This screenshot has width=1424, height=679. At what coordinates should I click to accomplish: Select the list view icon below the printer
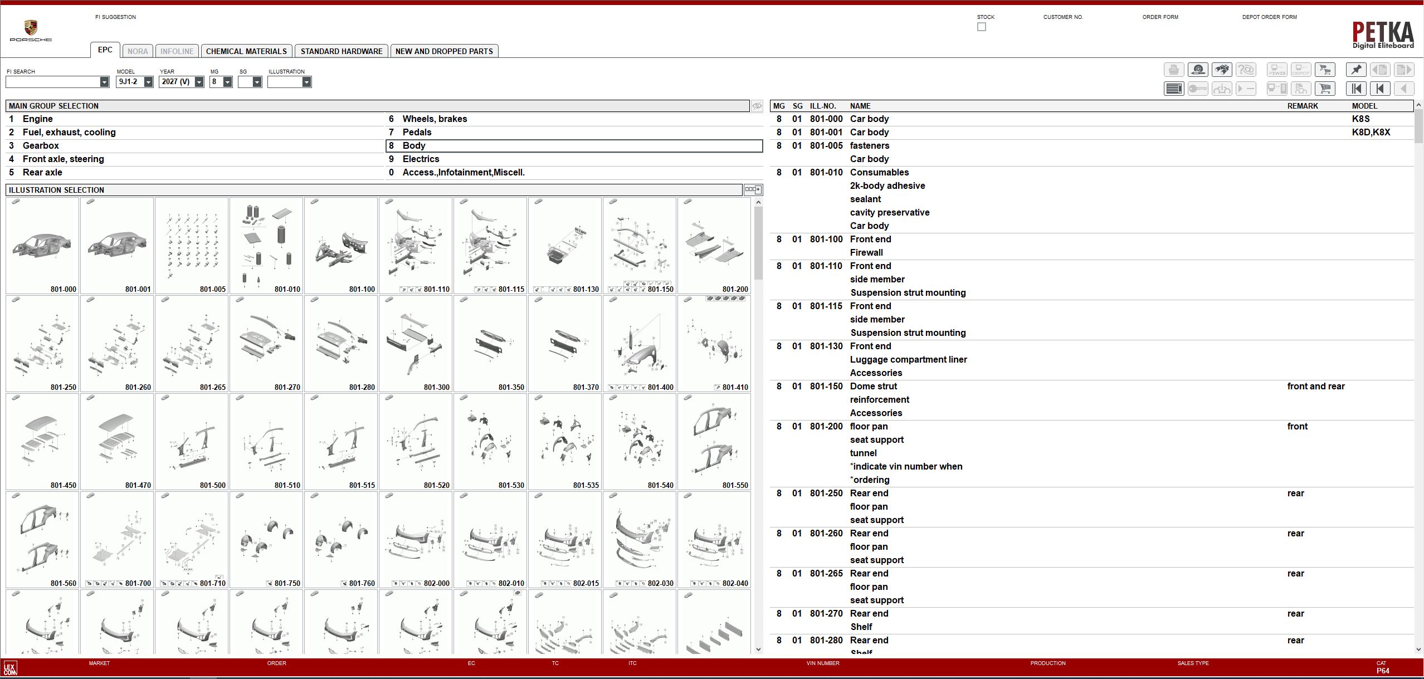click(x=1174, y=88)
